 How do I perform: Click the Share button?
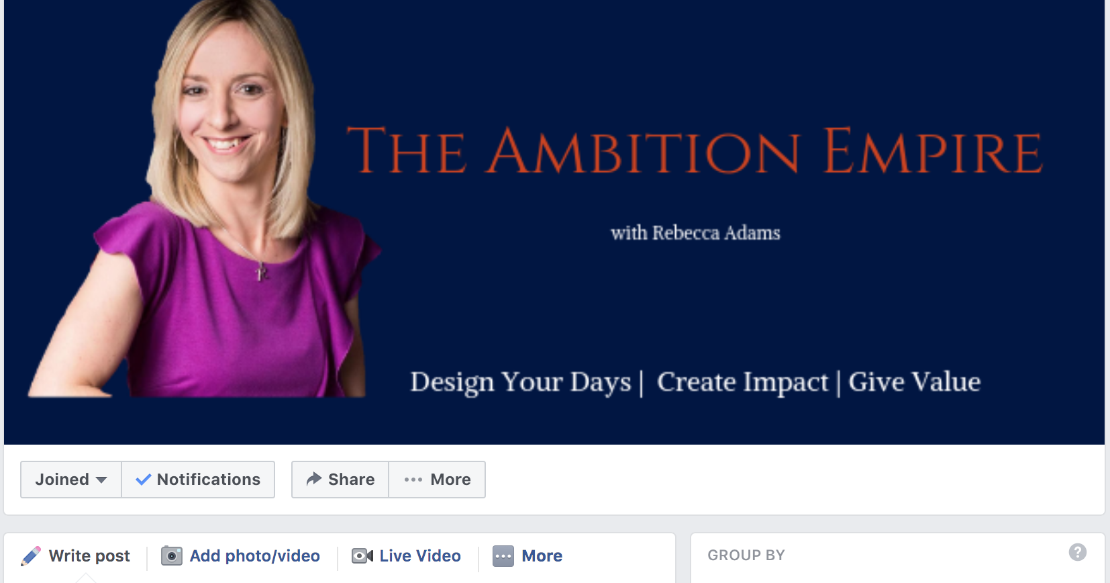click(340, 480)
